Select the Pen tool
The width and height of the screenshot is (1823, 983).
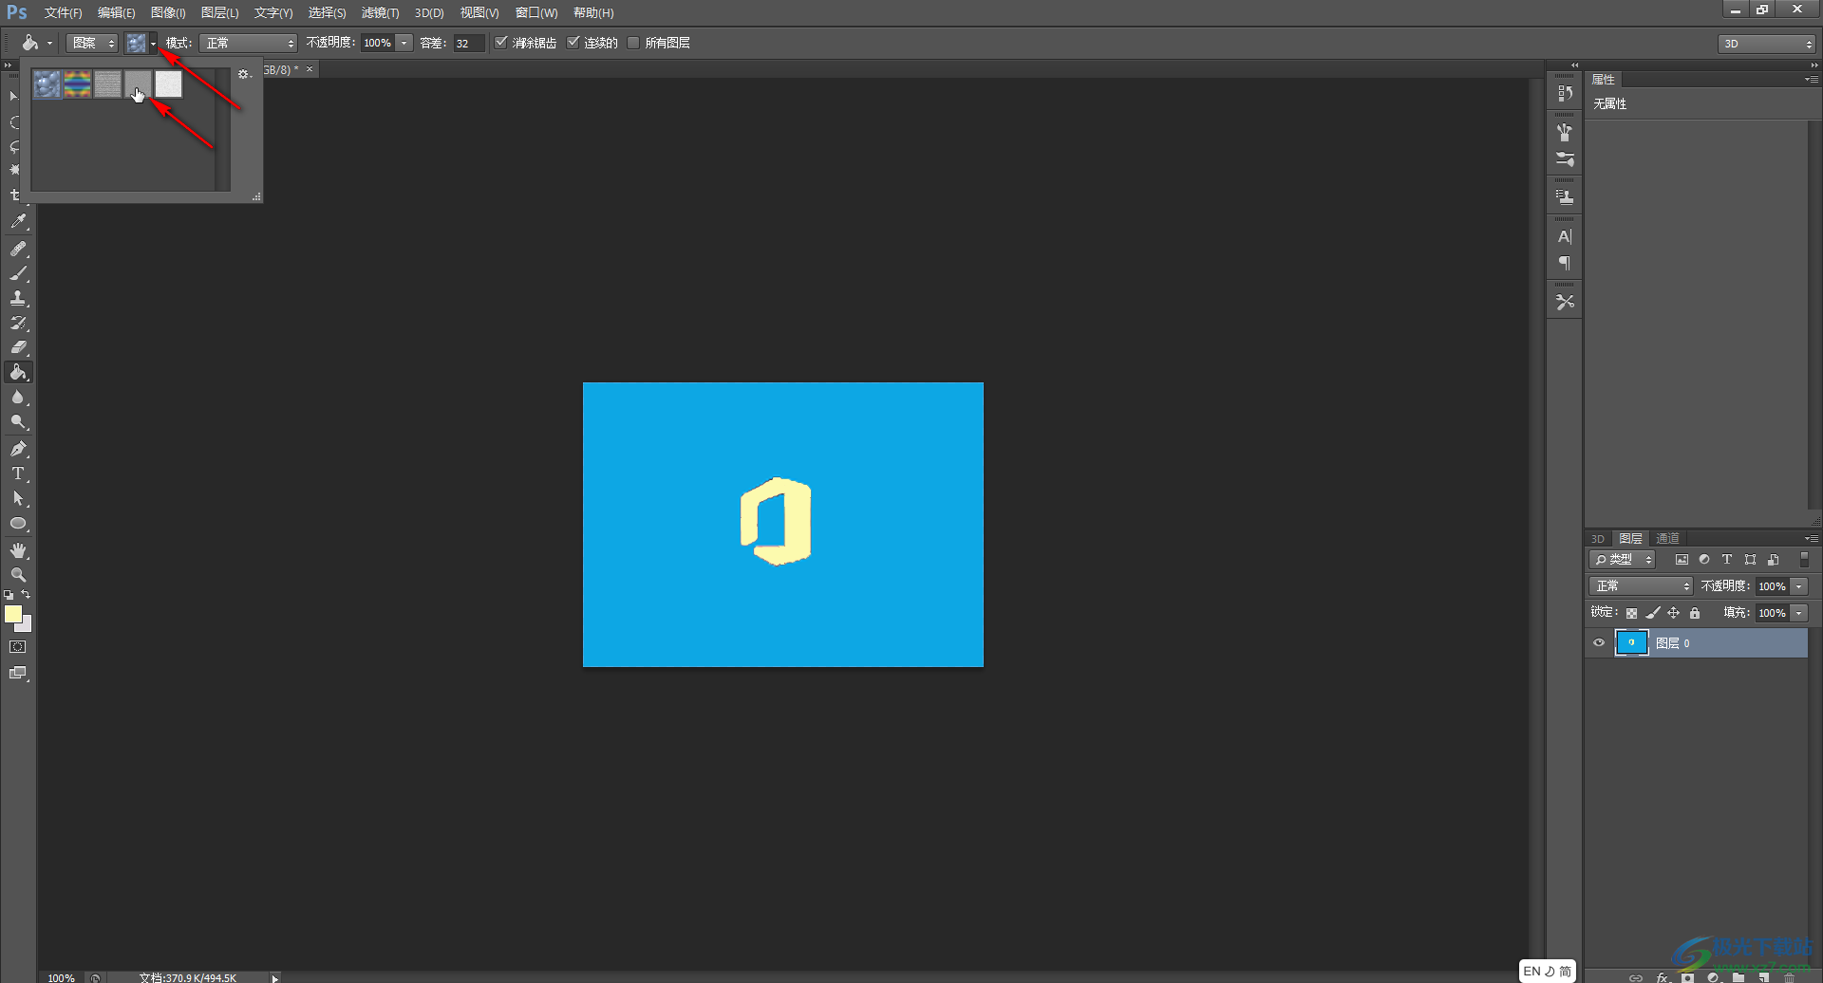click(18, 449)
